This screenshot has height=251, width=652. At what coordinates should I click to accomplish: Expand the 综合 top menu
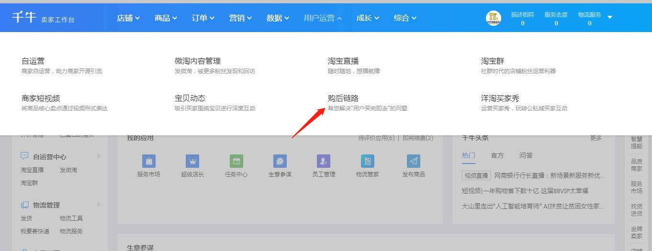click(405, 18)
